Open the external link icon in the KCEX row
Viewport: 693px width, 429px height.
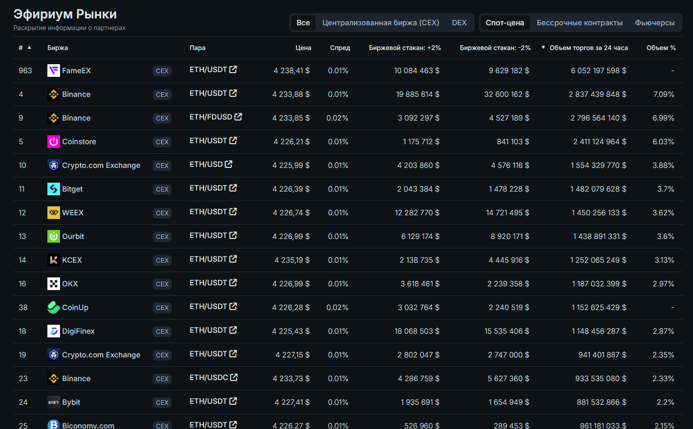pyautogui.click(x=233, y=259)
